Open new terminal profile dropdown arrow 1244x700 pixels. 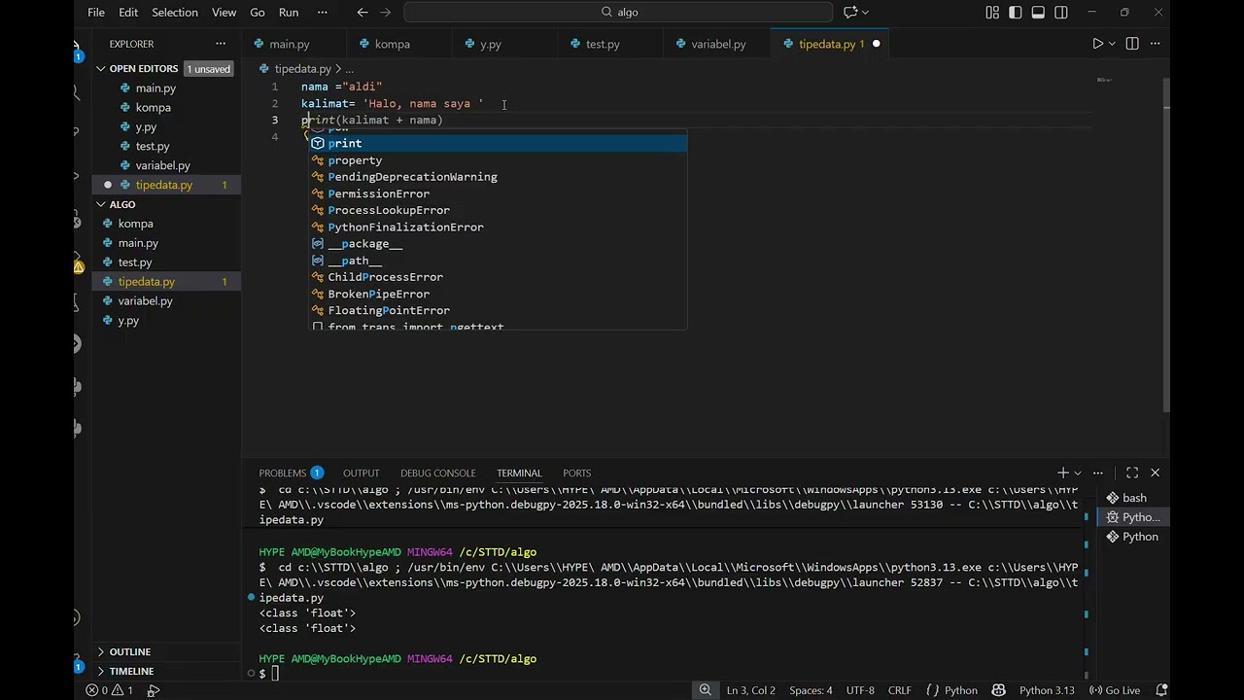coord(1077,473)
